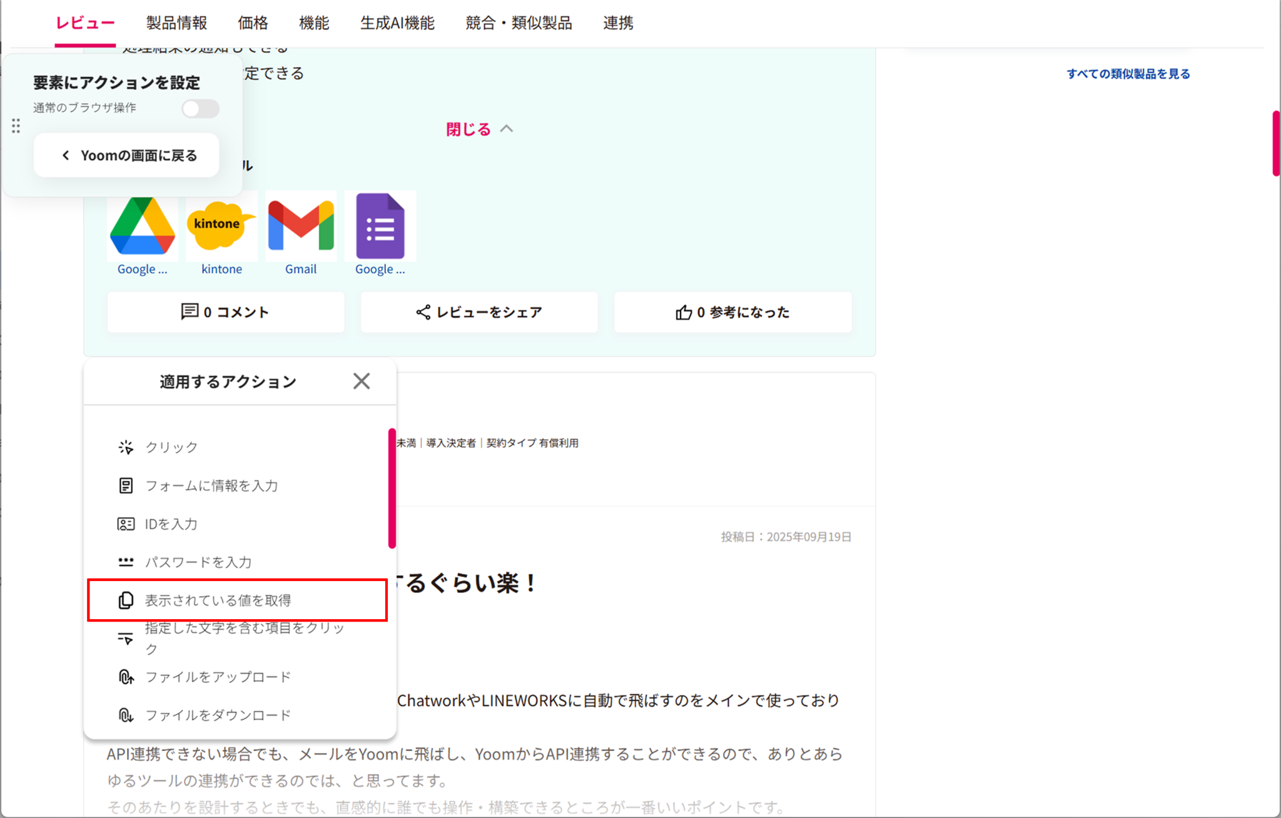Click the レビューをシェア button
The width and height of the screenshot is (1281, 818).
pos(479,312)
